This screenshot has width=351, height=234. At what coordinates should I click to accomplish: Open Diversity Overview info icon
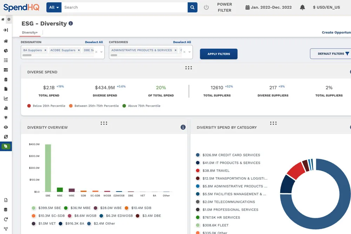[x=183, y=127]
